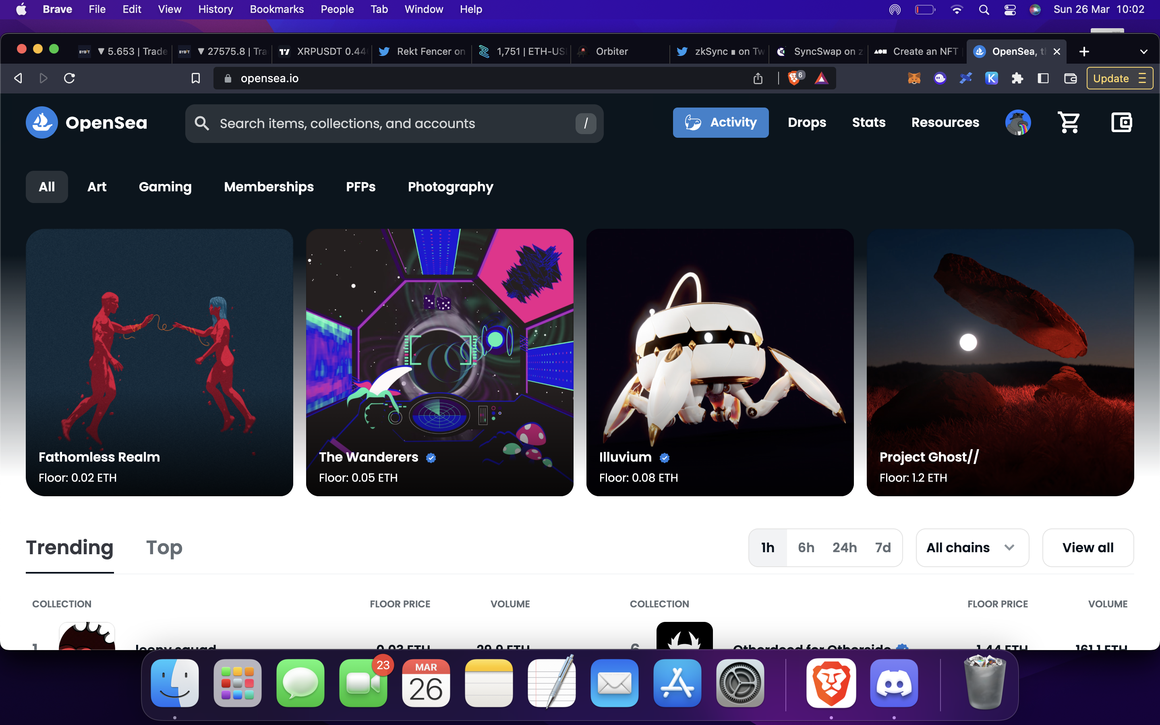Open the Brave Wallet toolbar icon
This screenshot has width=1160, height=725.
pyautogui.click(x=1070, y=78)
